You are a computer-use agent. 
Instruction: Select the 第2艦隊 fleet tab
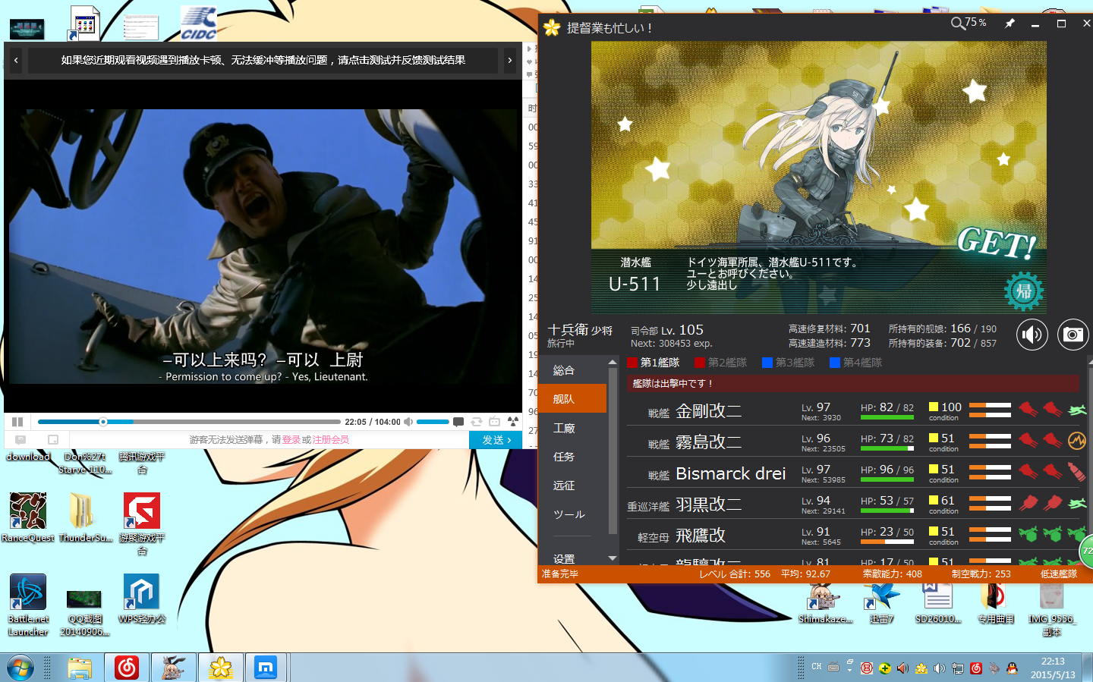coord(721,363)
